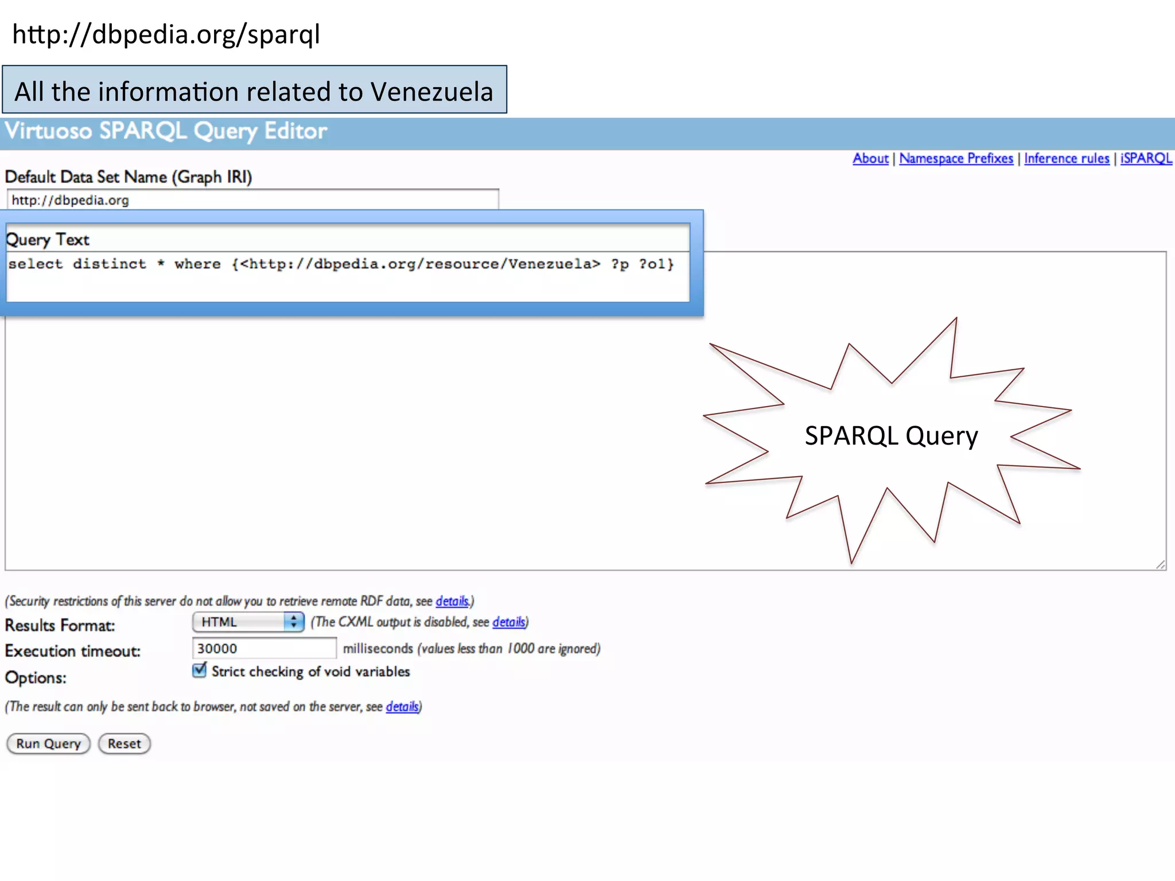The height and width of the screenshot is (881, 1175).
Task: Click the Results Format label
Action: tap(60, 625)
